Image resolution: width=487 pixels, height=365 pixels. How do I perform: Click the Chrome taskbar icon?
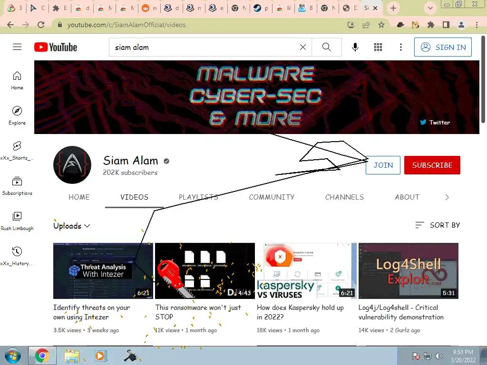(42, 355)
